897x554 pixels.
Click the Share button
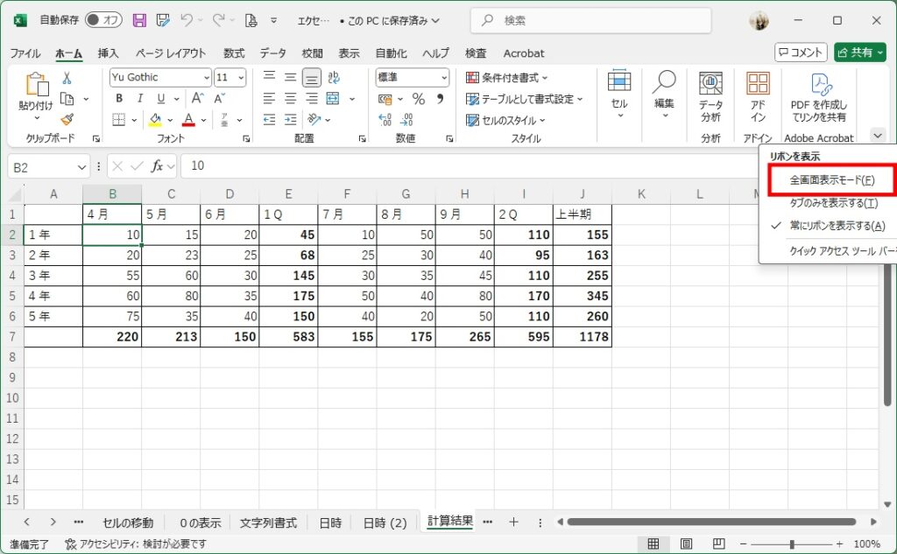pyautogui.click(x=860, y=53)
